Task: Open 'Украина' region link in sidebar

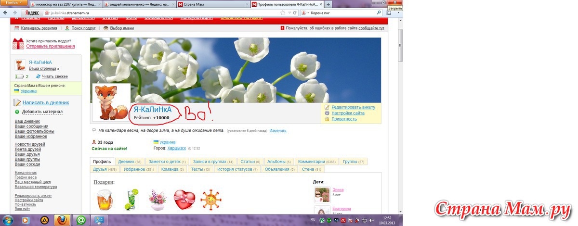Action: coord(28,90)
